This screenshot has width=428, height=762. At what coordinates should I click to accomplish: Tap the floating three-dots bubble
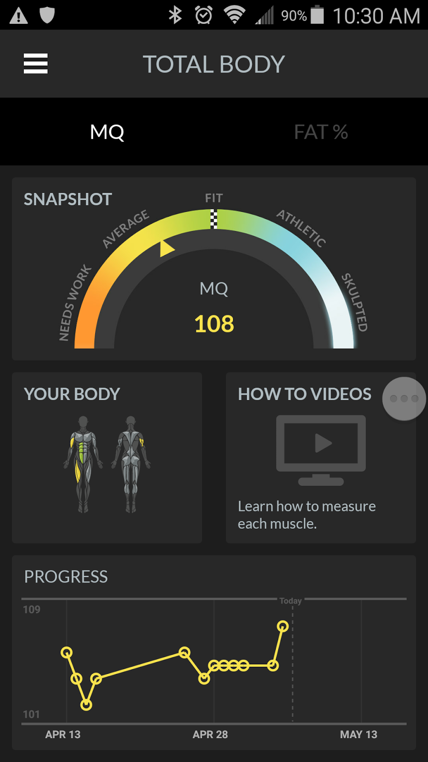coord(404,399)
